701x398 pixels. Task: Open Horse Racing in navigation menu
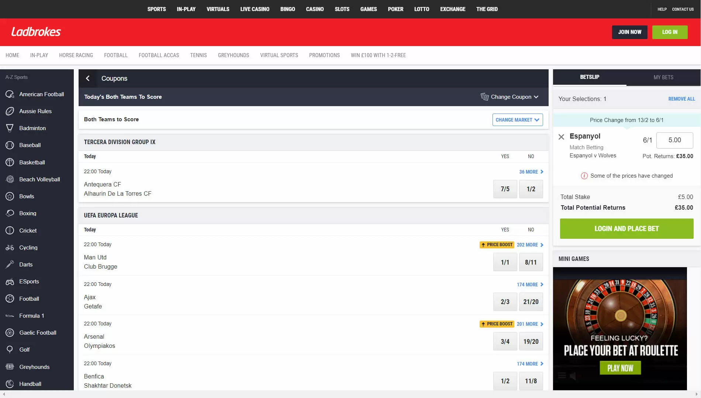(76, 55)
